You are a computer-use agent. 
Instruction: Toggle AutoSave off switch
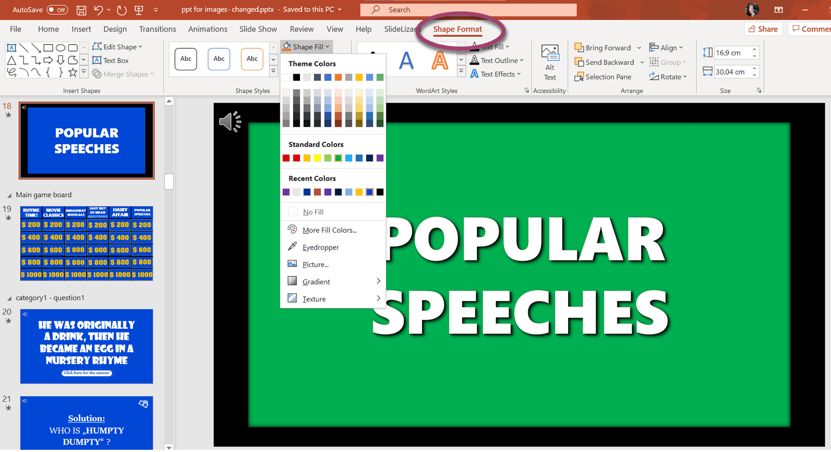(57, 10)
